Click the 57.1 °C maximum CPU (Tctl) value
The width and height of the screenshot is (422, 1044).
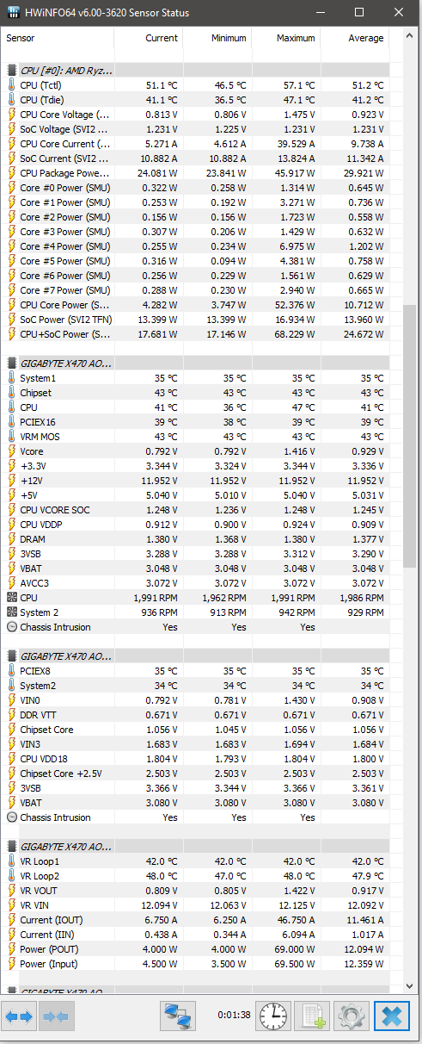(297, 85)
